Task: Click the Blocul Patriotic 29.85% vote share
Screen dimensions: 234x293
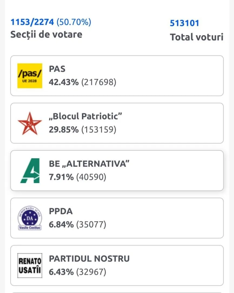Action: [63, 130]
